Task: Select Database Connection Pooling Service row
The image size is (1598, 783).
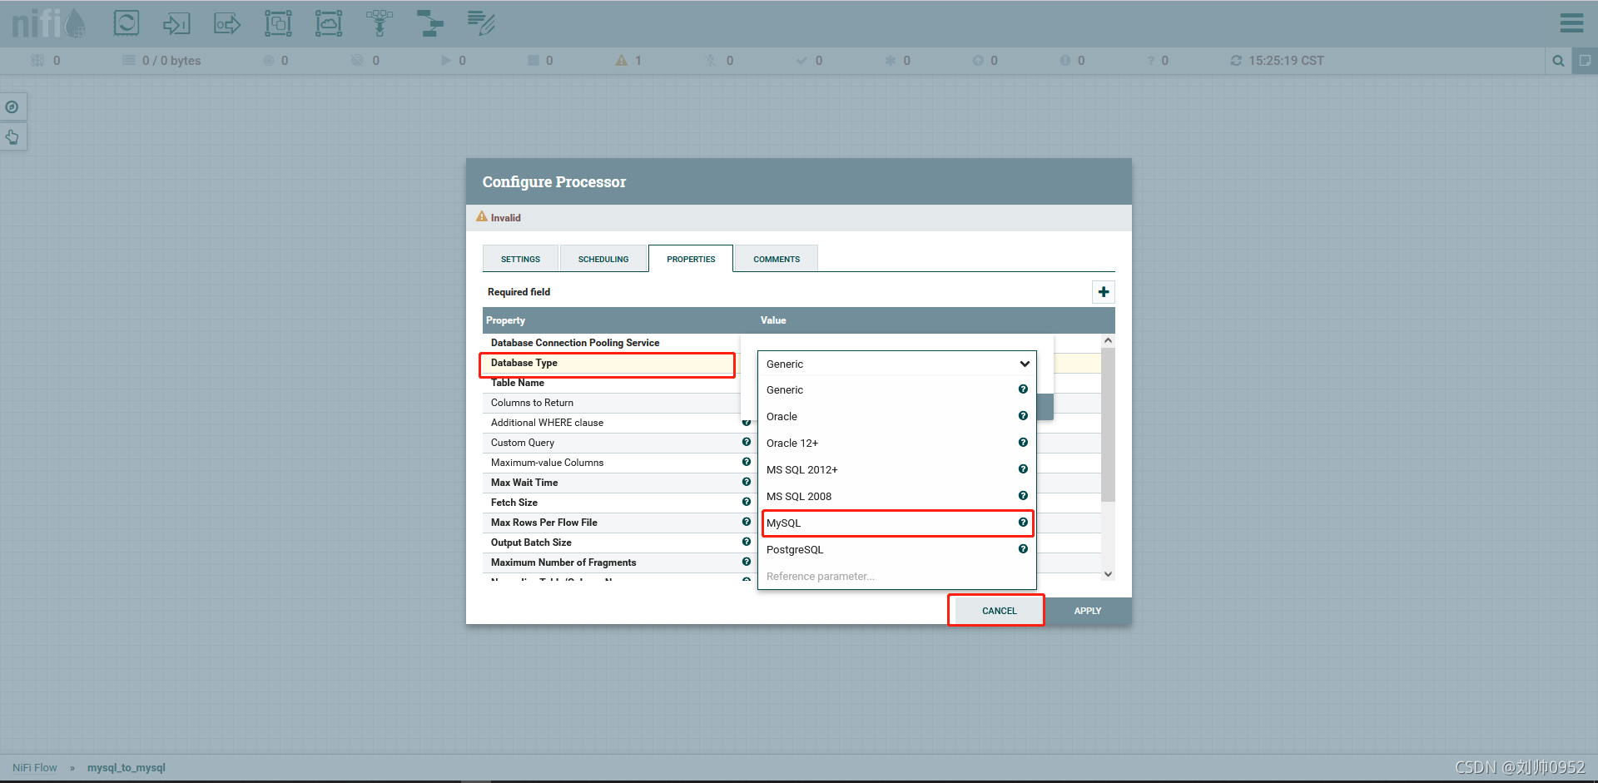Action: (611, 343)
